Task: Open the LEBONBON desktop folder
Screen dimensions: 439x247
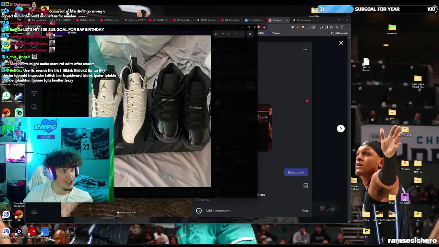Action: point(405,165)
